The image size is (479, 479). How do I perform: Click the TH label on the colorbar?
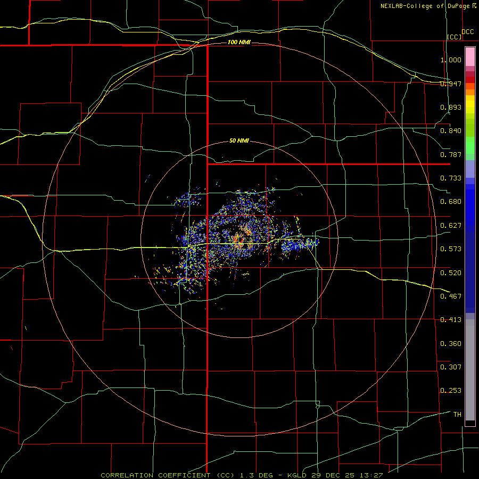click(x=457, y=414)
